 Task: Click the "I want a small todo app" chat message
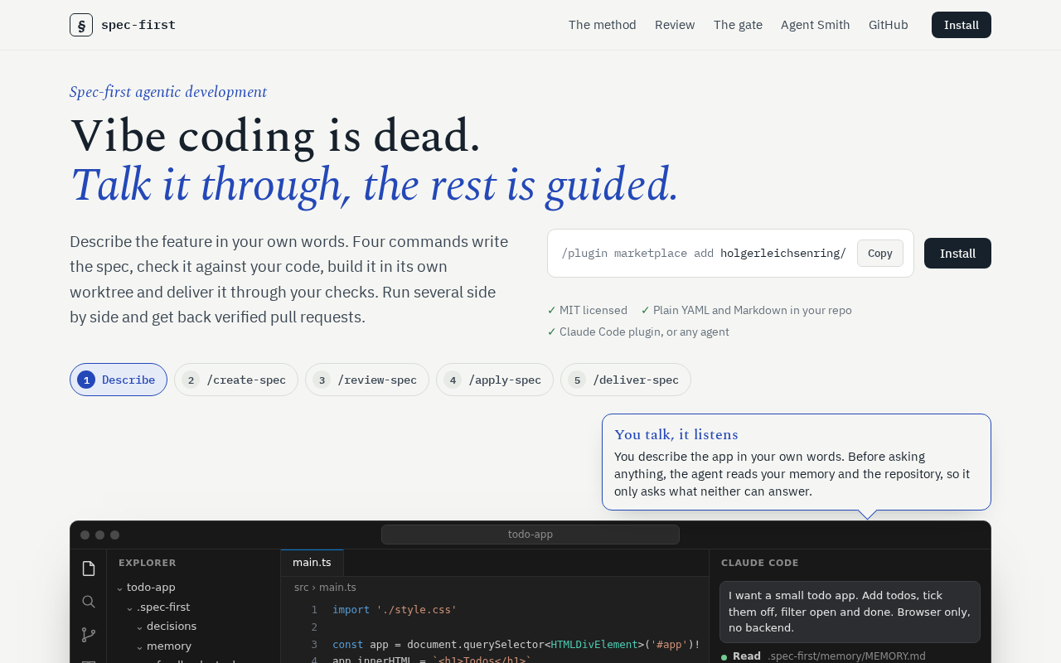[x=850, y=612]
